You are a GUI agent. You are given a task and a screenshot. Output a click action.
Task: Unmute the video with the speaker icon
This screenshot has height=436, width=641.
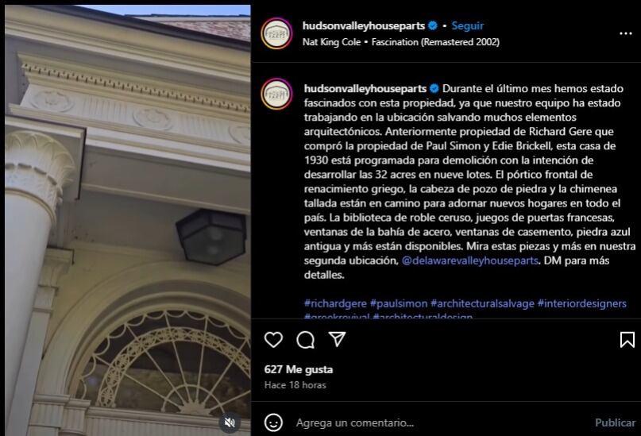point(230,422)
